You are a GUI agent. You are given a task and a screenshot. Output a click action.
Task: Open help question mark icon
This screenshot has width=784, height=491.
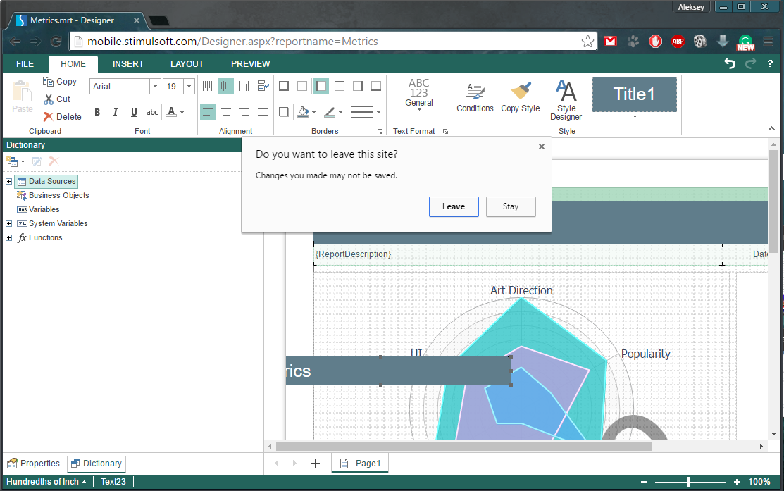(770, 63)
